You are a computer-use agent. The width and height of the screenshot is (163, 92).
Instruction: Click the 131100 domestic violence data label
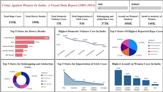85,40
